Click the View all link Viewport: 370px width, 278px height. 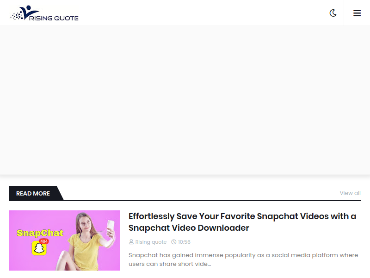coord(350,193)
